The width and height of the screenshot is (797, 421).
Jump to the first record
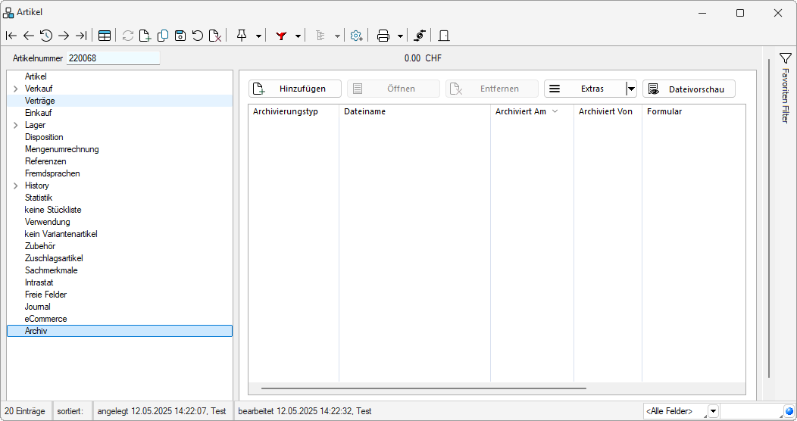tap(11, 36)
